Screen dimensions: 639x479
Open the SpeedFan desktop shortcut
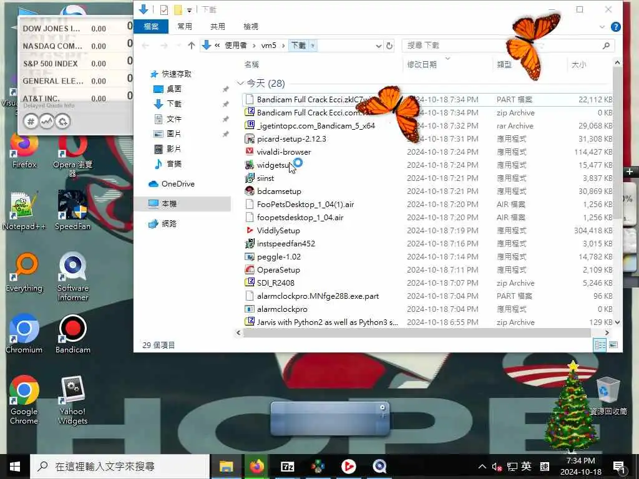[x=72, y=211]
